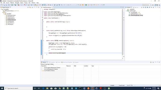The width and height of the screenshot is (161, 90).
Task: Click the Save toolbar icon
Action: pos(5,5)
